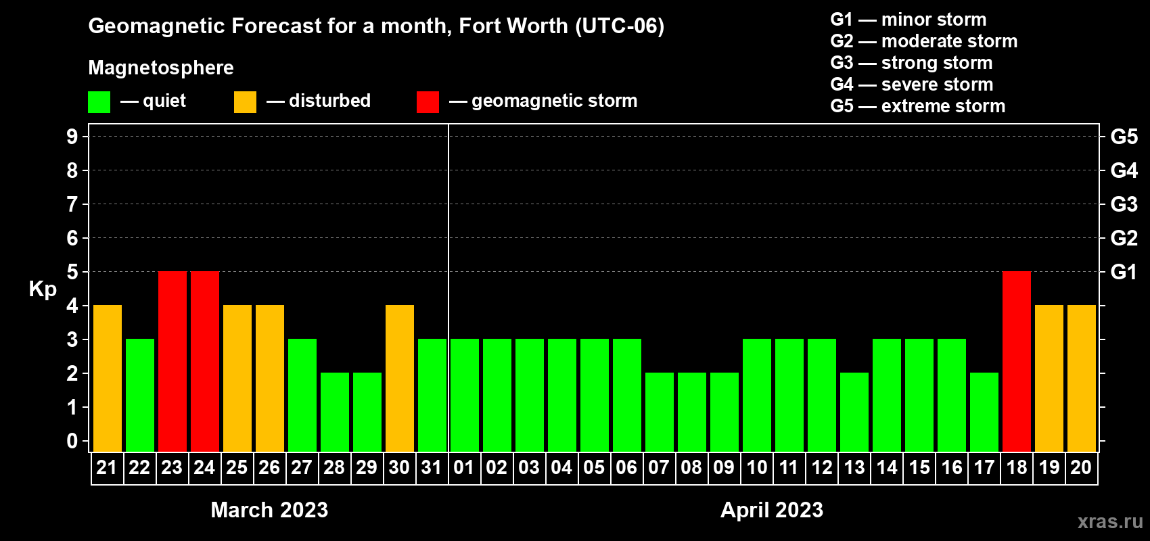Select the March 29 green bar

pyautogui.click(x=367, y=413)
